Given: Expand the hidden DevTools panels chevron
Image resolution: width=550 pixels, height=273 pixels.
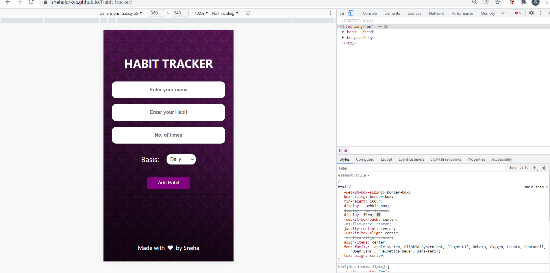Looking at the screenshot, I should pos(503,13).
